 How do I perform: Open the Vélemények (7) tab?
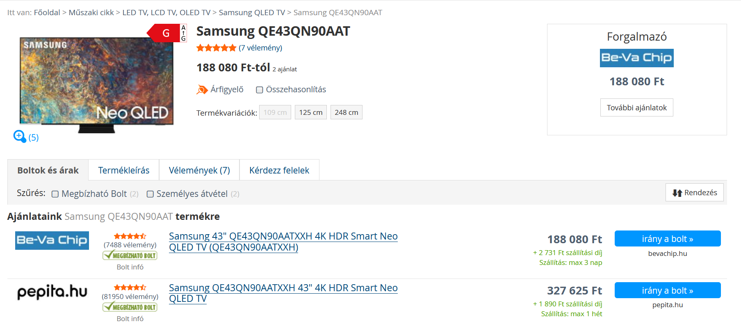coord(199,170)
